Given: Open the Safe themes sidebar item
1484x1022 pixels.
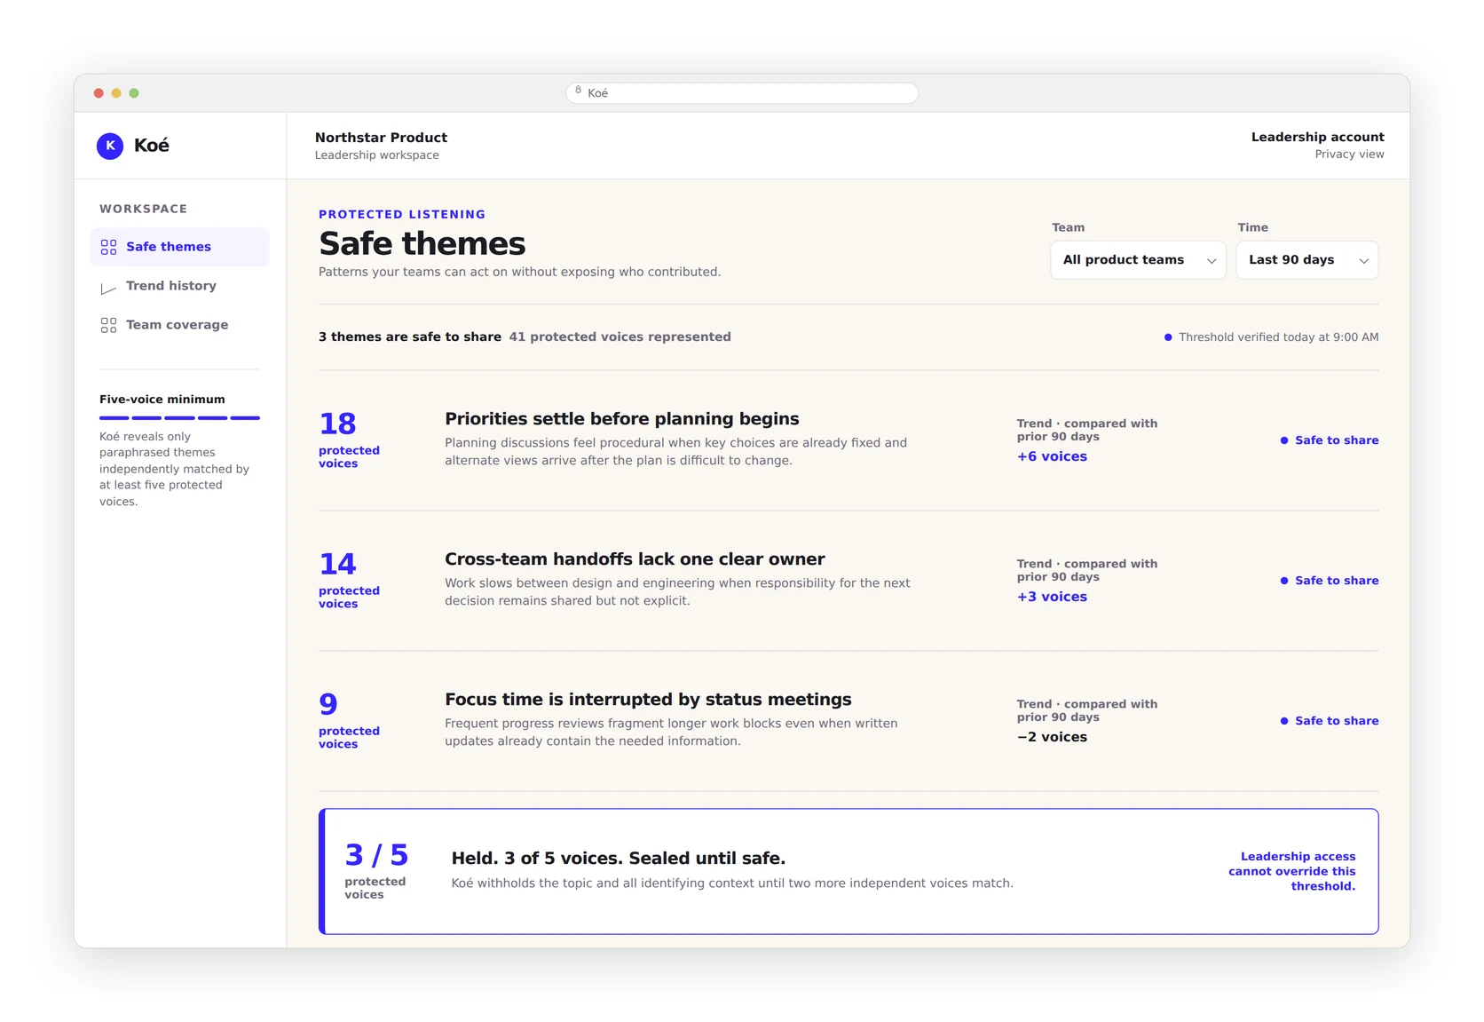Looking at the screenshot, I should click(x=179, y=247).
